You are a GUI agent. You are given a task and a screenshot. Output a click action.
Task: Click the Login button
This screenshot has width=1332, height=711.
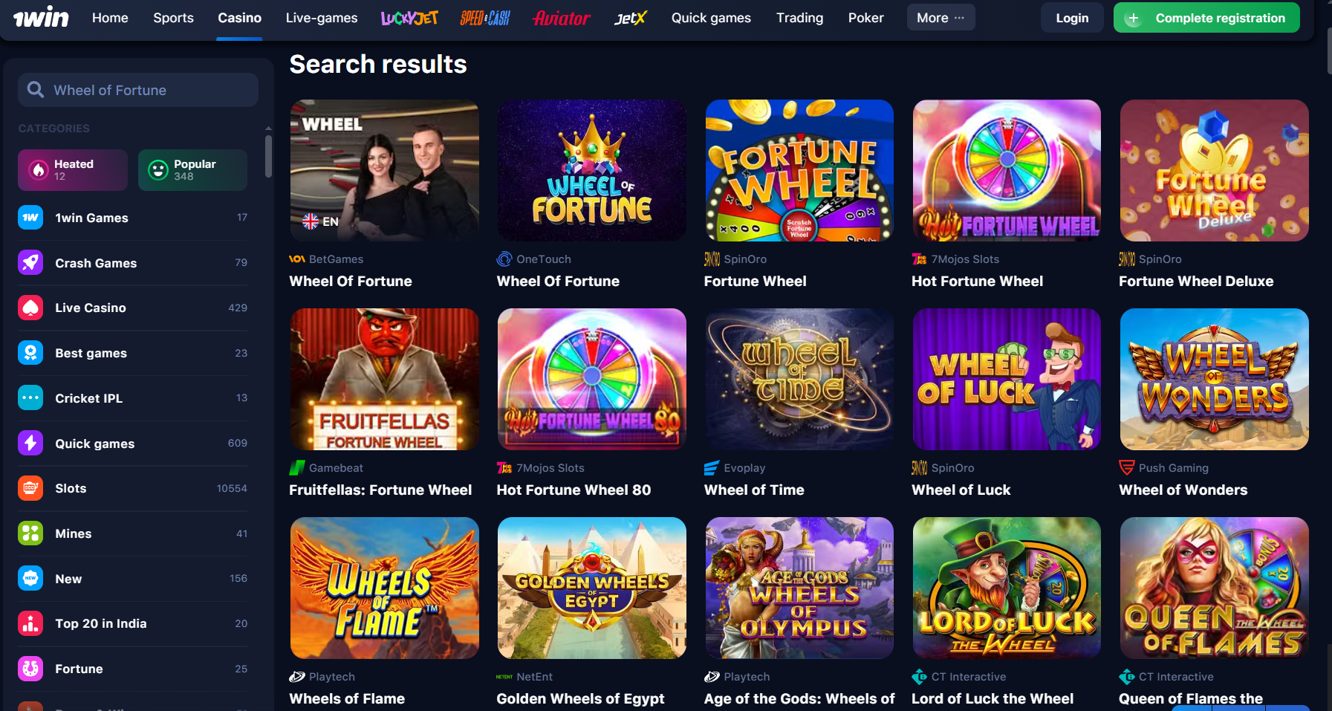click(1072, 18)
